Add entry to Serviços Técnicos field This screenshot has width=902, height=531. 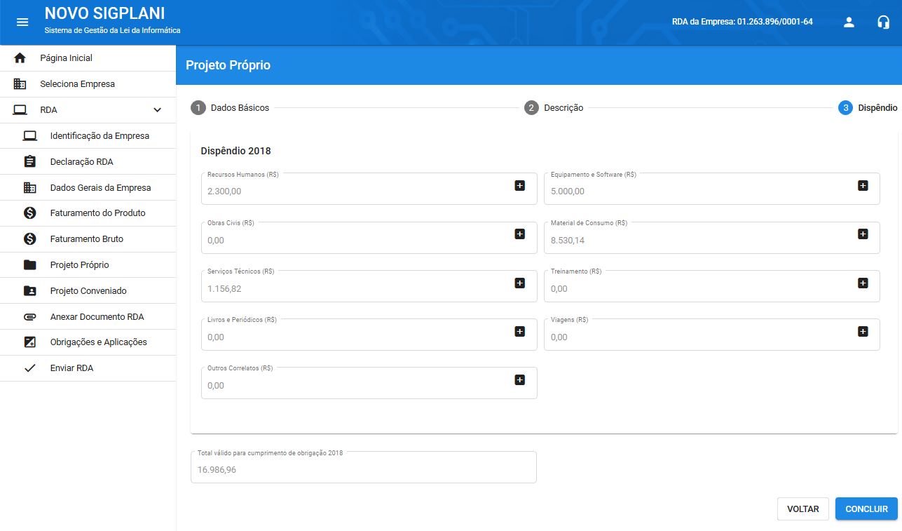[519, 283]
